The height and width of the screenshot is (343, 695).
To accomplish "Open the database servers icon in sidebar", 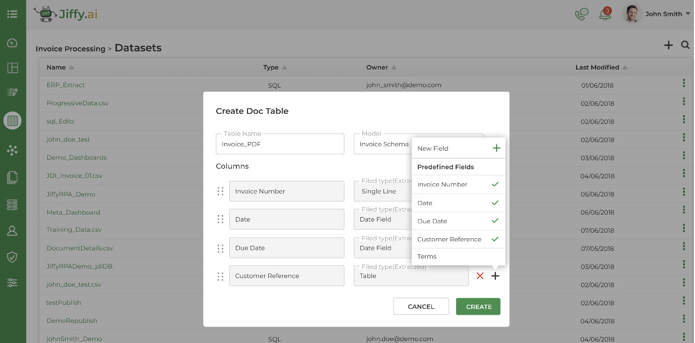I will [x=12, y=204].
